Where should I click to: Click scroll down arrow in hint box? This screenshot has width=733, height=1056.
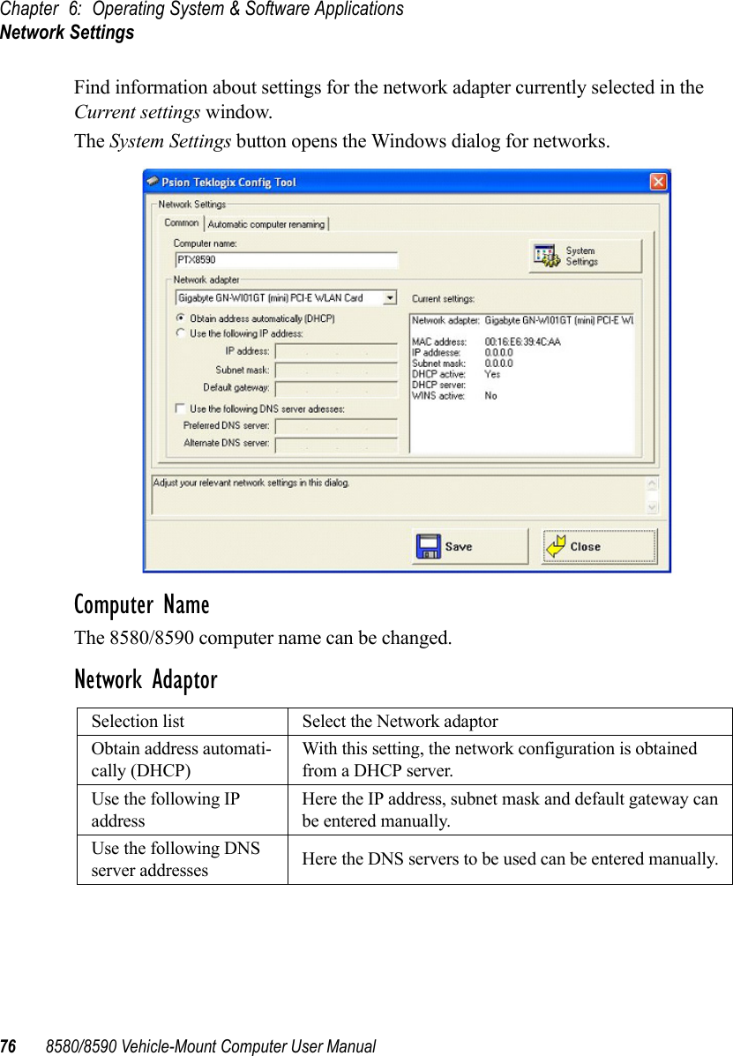[652, 506]
